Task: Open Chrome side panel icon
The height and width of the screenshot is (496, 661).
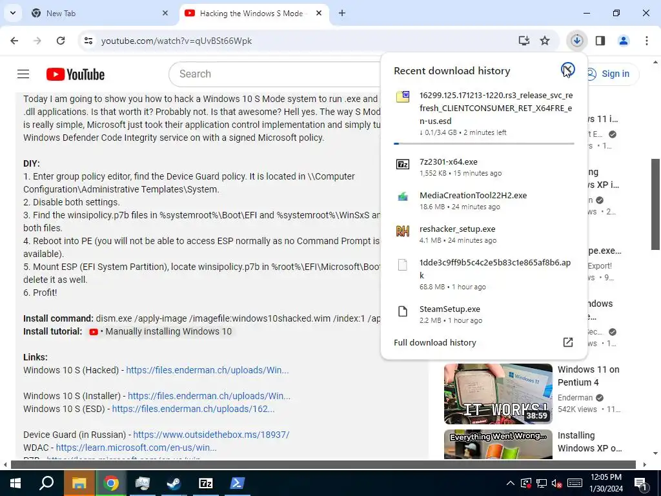Action: [600, 41]
